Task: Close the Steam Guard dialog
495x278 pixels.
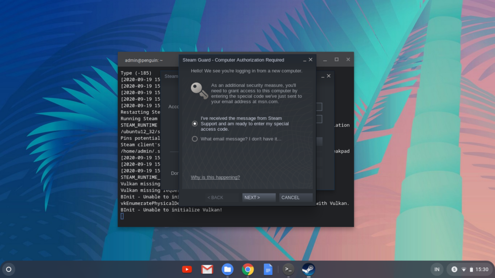Action: [311, 59]
